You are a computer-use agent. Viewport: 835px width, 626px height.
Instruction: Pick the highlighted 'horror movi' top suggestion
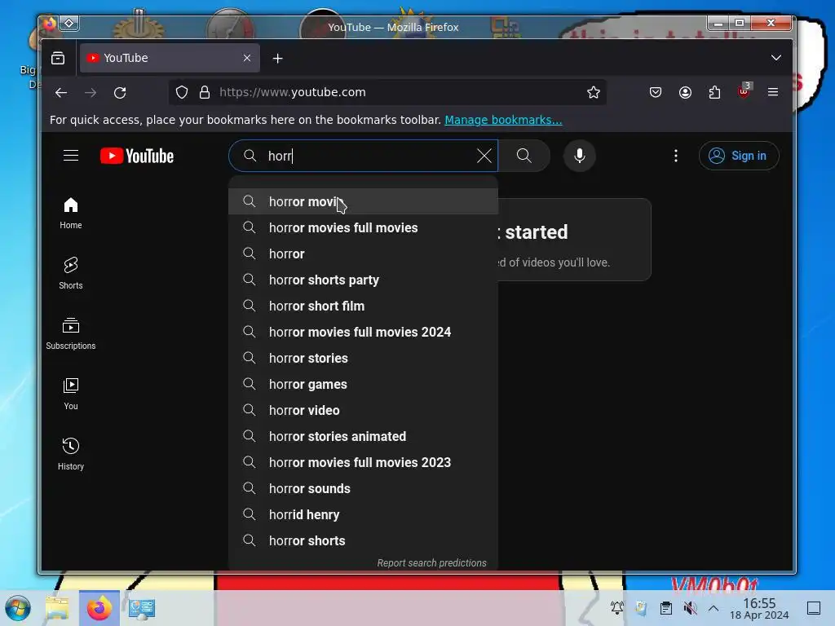click(x=363, y=202)
